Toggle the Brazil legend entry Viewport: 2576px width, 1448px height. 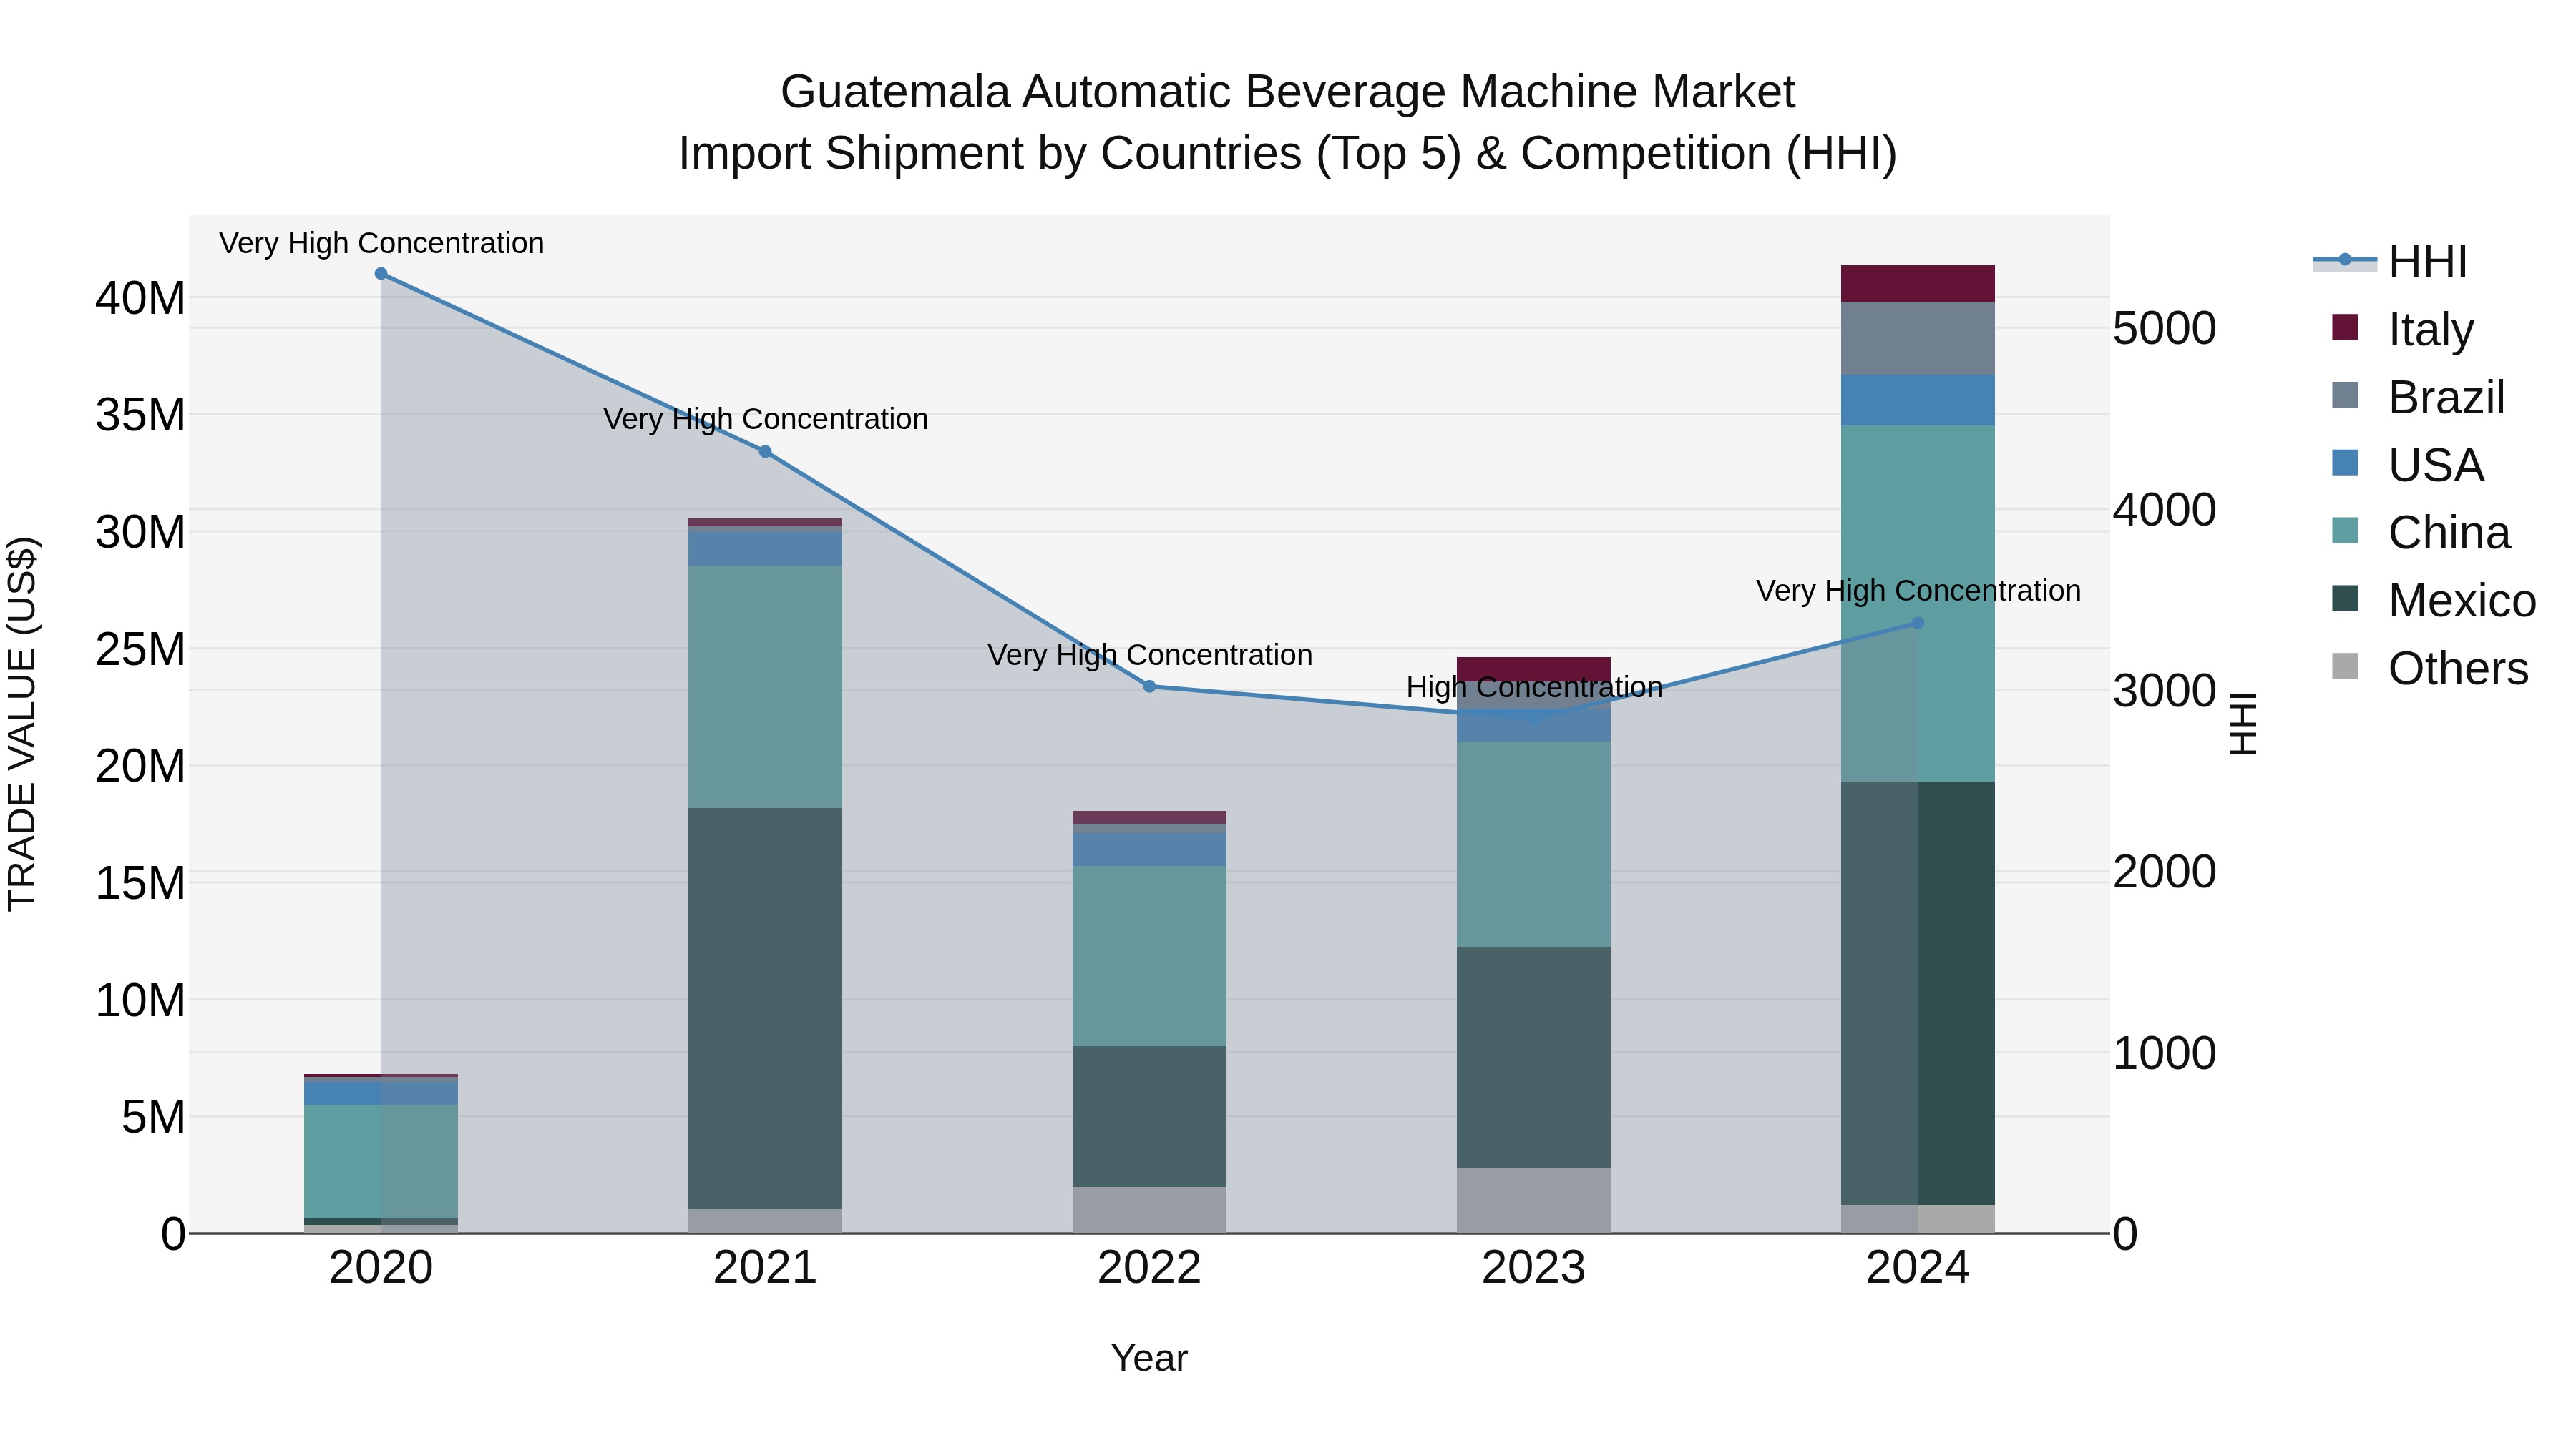point(2418,397)
